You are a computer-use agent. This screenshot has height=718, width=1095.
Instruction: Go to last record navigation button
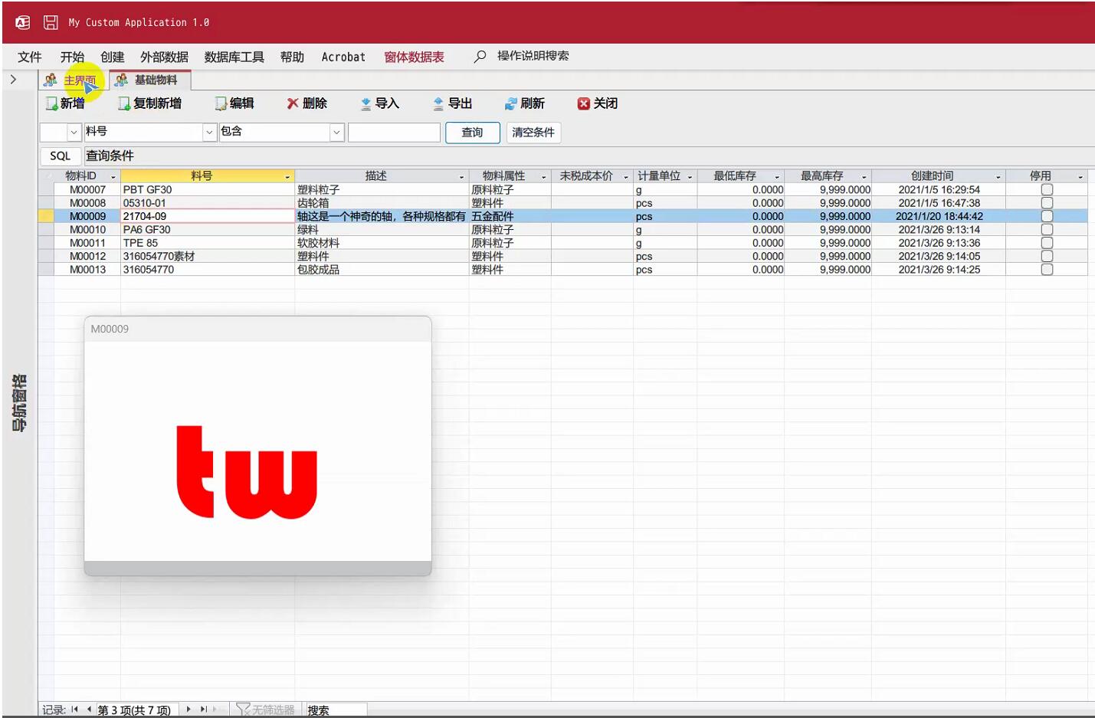[x=204, y=710]
